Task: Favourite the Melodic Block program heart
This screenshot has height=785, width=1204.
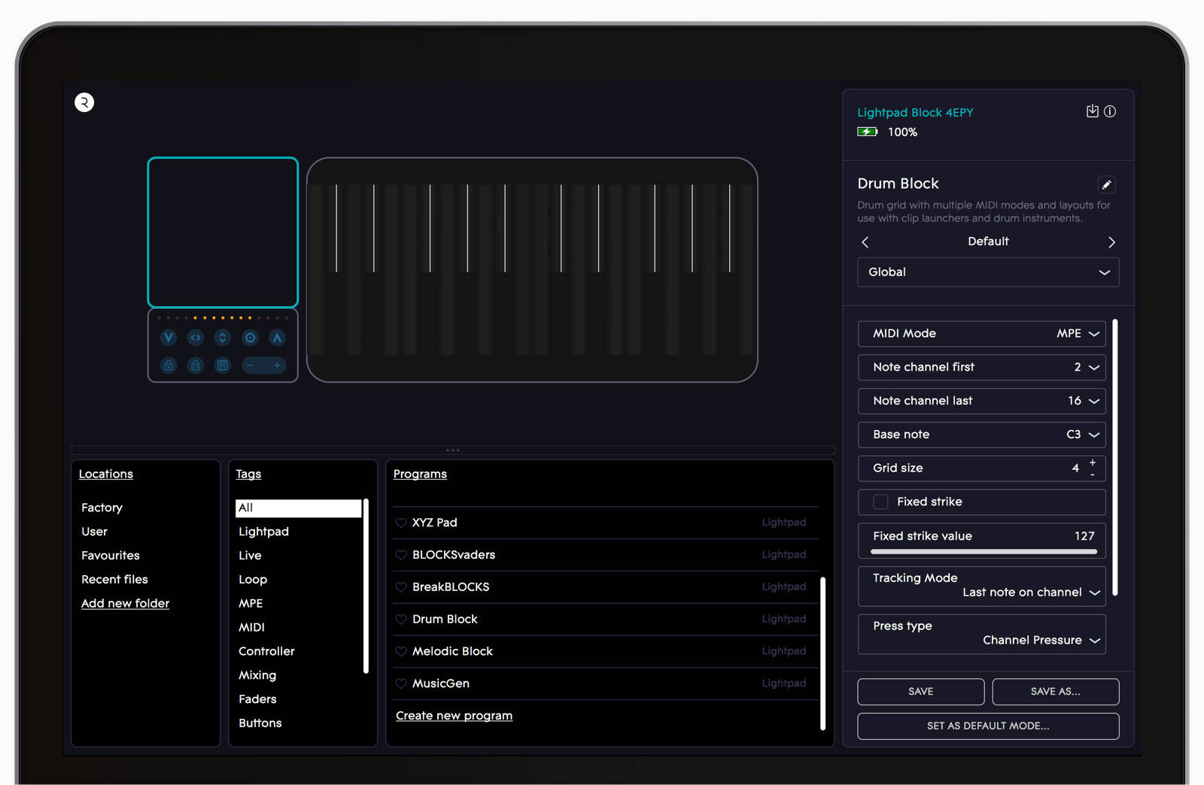Action: [401, 651]
